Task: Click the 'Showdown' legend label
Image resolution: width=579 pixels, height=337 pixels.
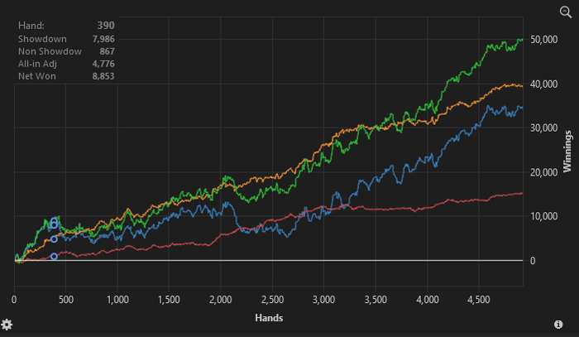Action: 42,39
